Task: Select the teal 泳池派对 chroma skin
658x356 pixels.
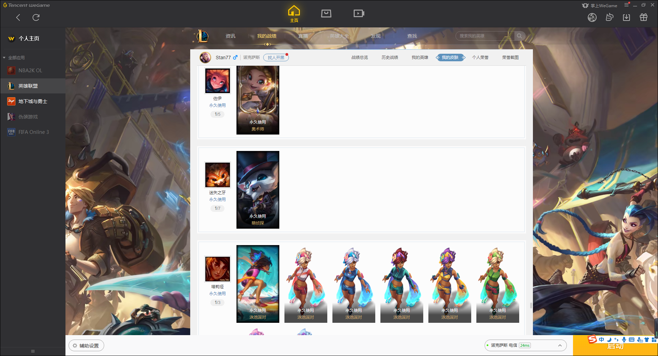Action: coord(402,284)
